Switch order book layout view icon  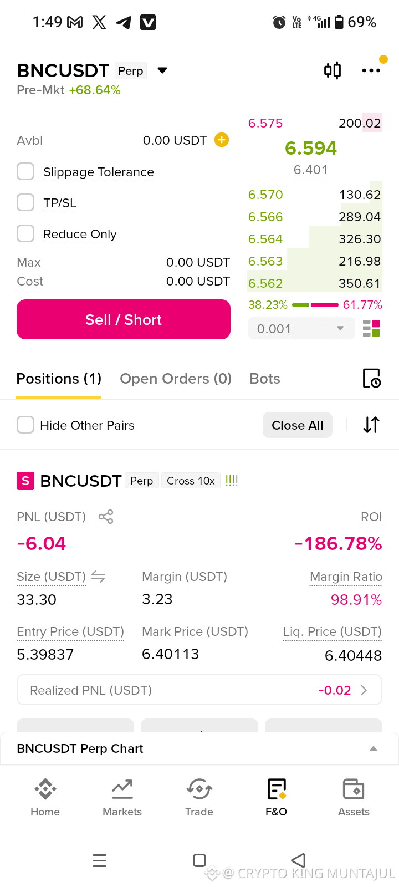coord(371,328)
